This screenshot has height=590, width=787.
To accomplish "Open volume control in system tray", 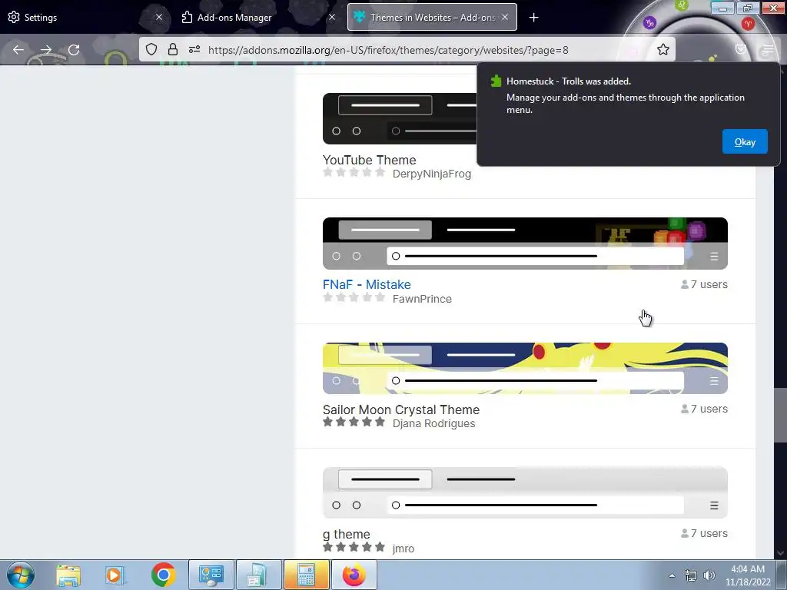I will 709,575.
